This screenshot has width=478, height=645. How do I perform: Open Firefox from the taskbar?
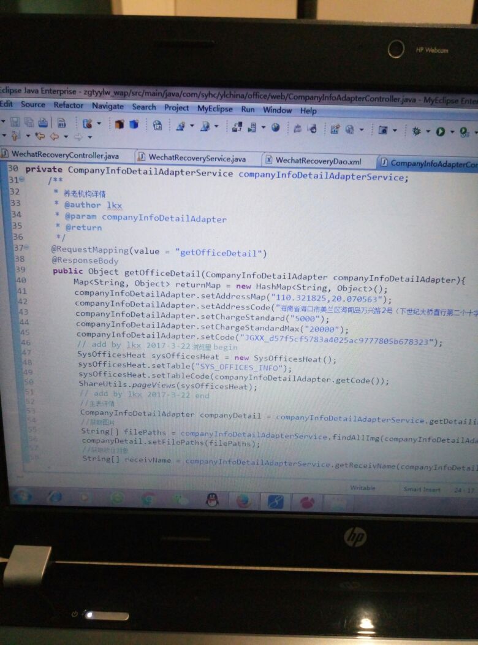(x=243, y=500)
